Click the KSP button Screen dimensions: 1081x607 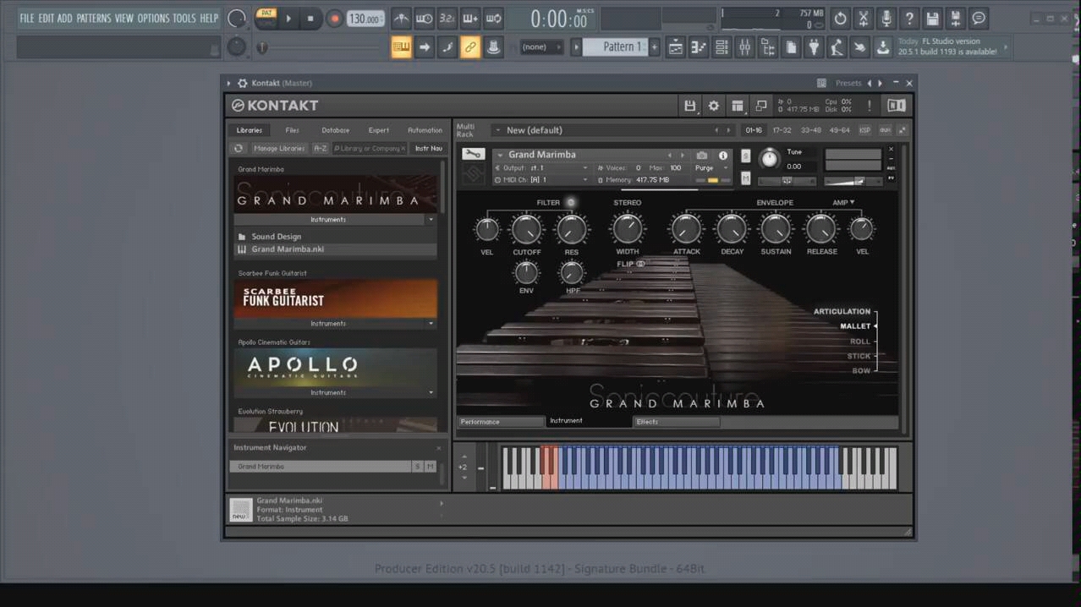[x=864, y=130]
